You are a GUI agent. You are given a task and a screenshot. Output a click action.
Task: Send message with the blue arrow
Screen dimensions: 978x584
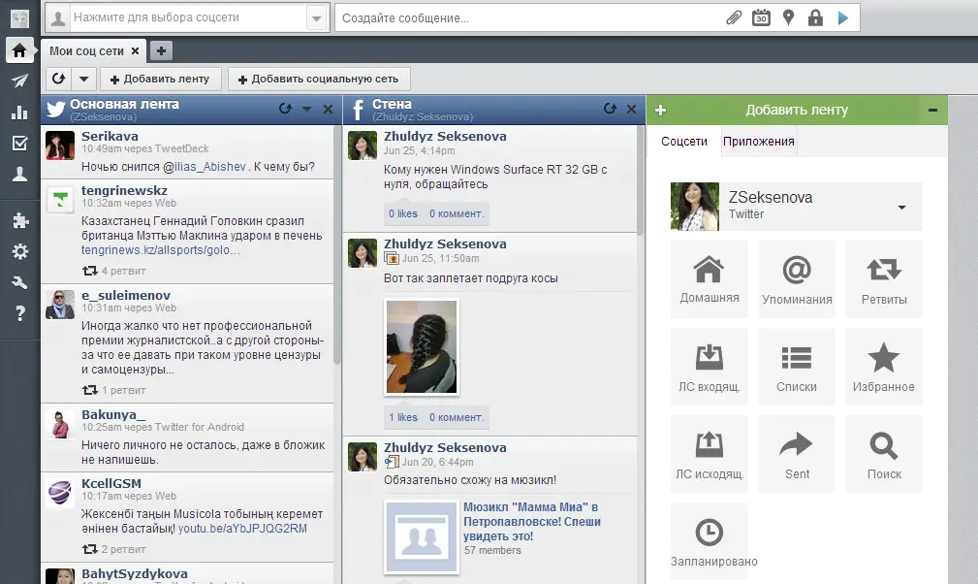coord(843,18)
